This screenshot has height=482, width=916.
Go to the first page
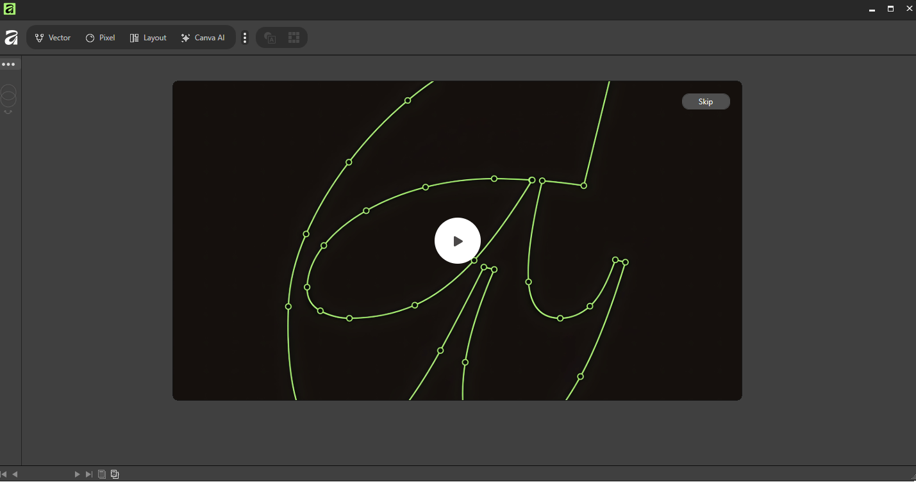(4, 474)
